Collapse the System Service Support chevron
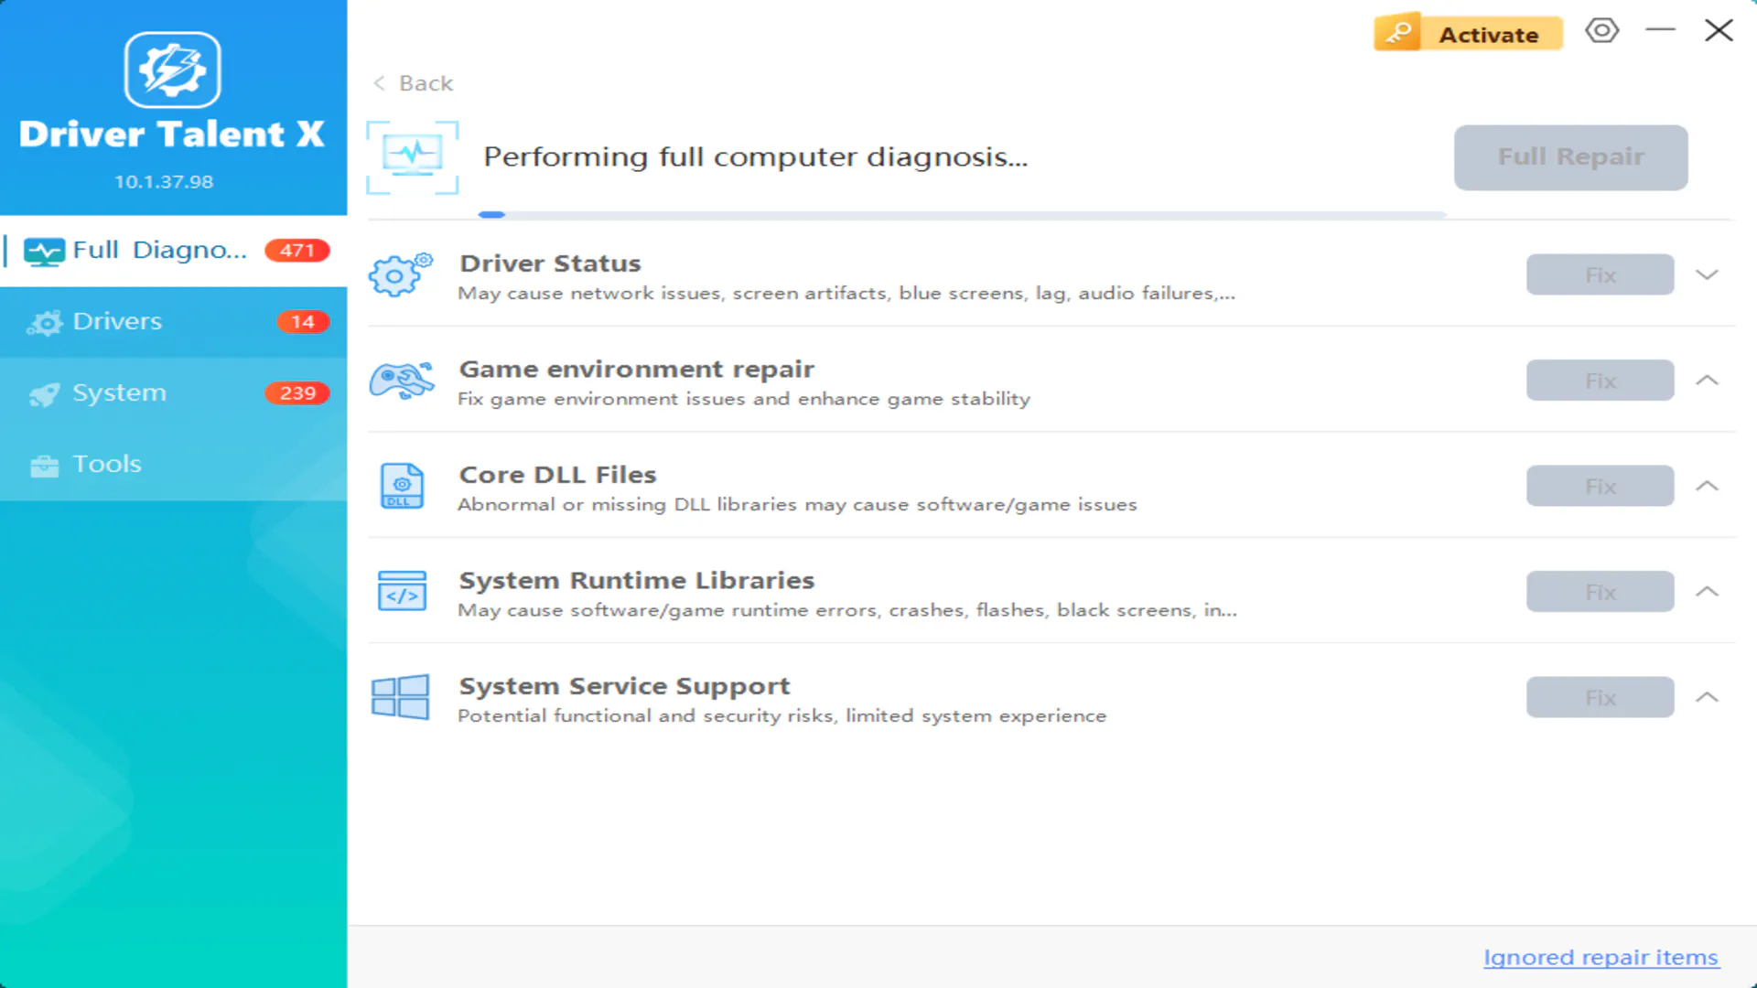Image resolution: width=1757 pixels, height=988 pixels. [1707, 697]
